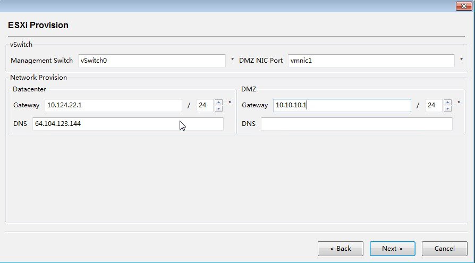Proceed with the Next button

(392, 249)
